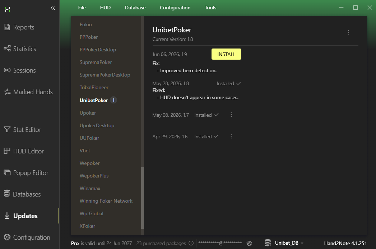Open options for version 1.7 entry
This screenshot has height=249, width=376.
point(231,115)
